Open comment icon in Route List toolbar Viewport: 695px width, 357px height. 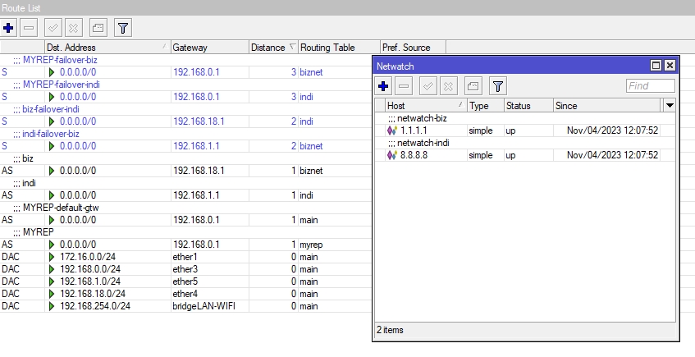(98, 28)
